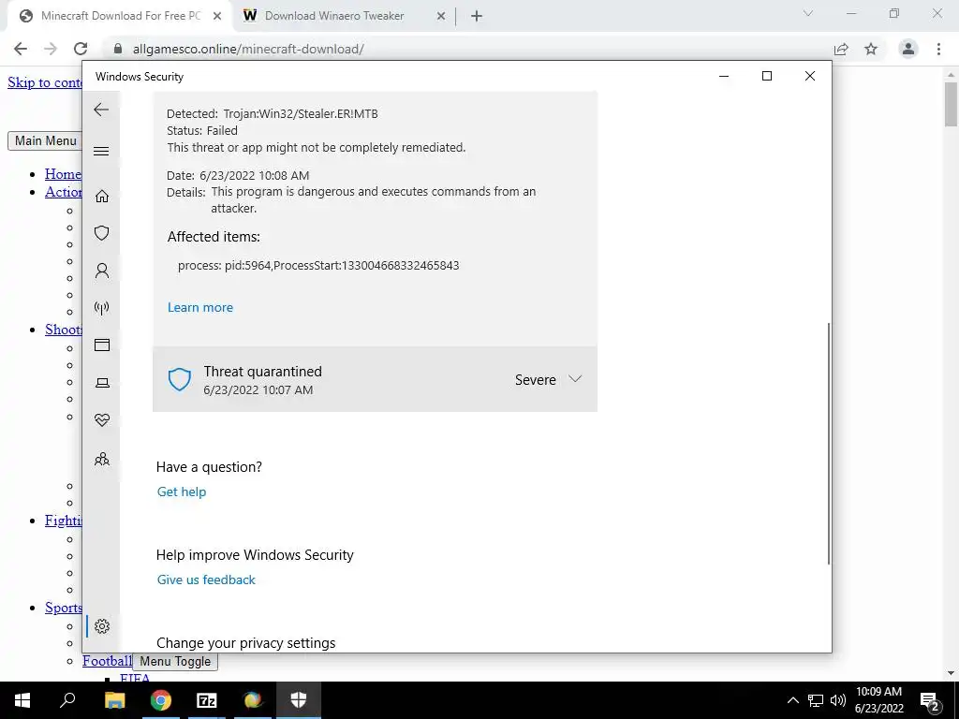
Task: Go back in Windows Security
Action: coord(101,110)
